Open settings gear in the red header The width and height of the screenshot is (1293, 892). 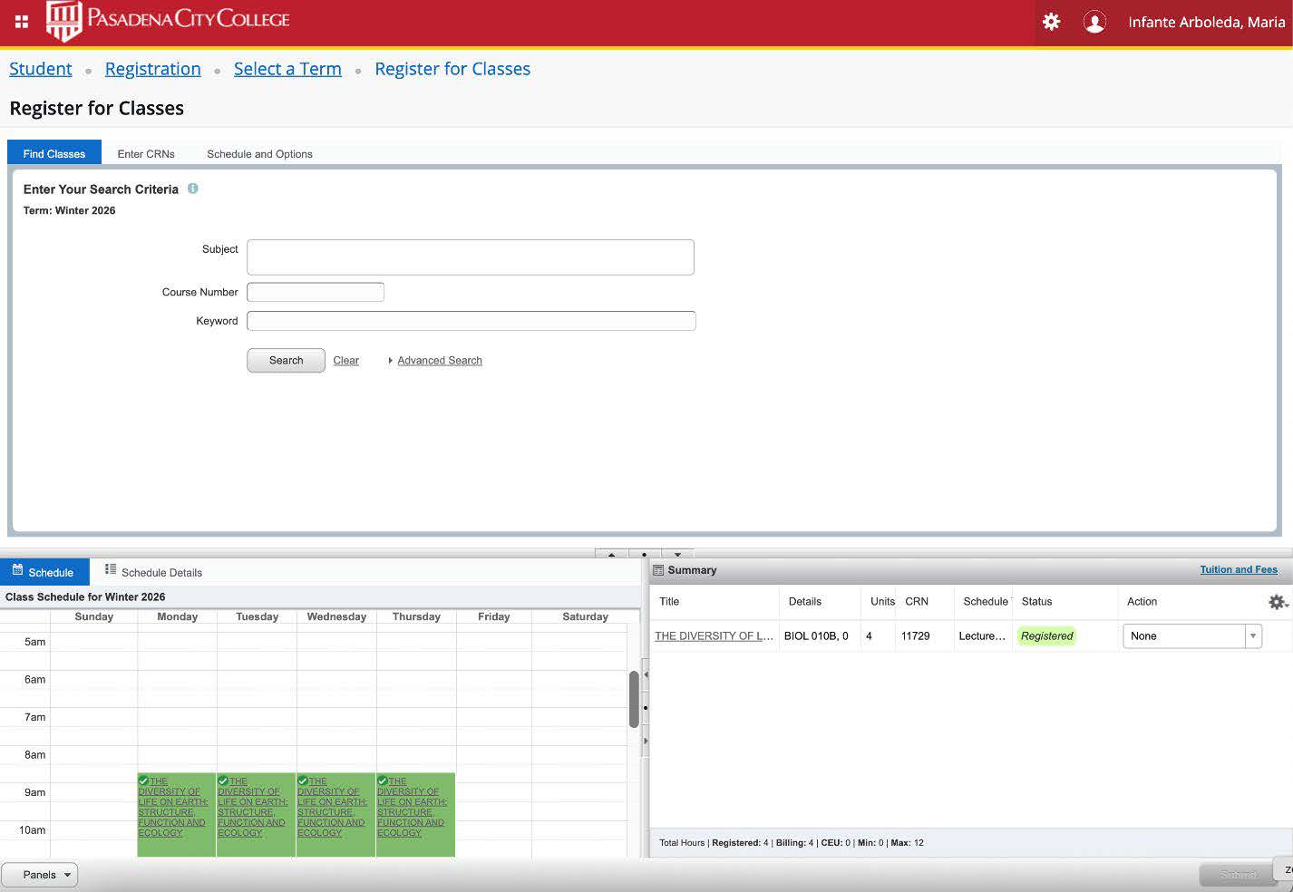point(1051,22)
